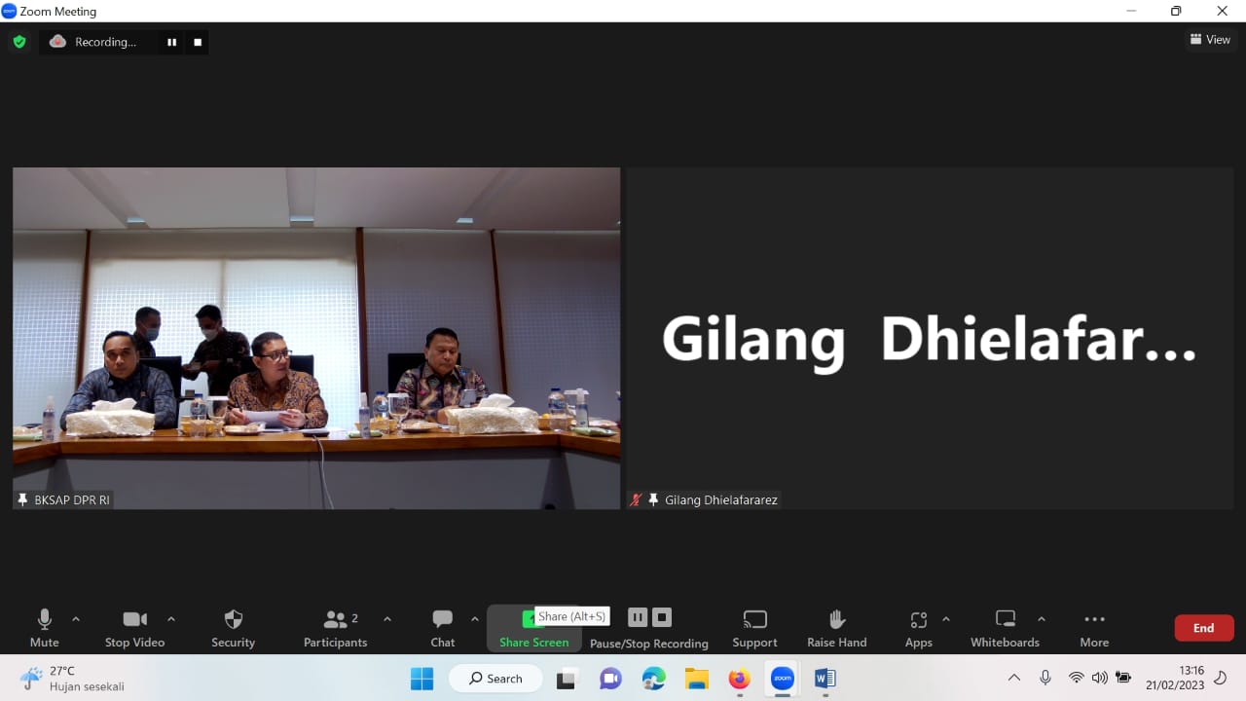
Task: Open Firefox from the taskbar
Action: click(740, 679)
